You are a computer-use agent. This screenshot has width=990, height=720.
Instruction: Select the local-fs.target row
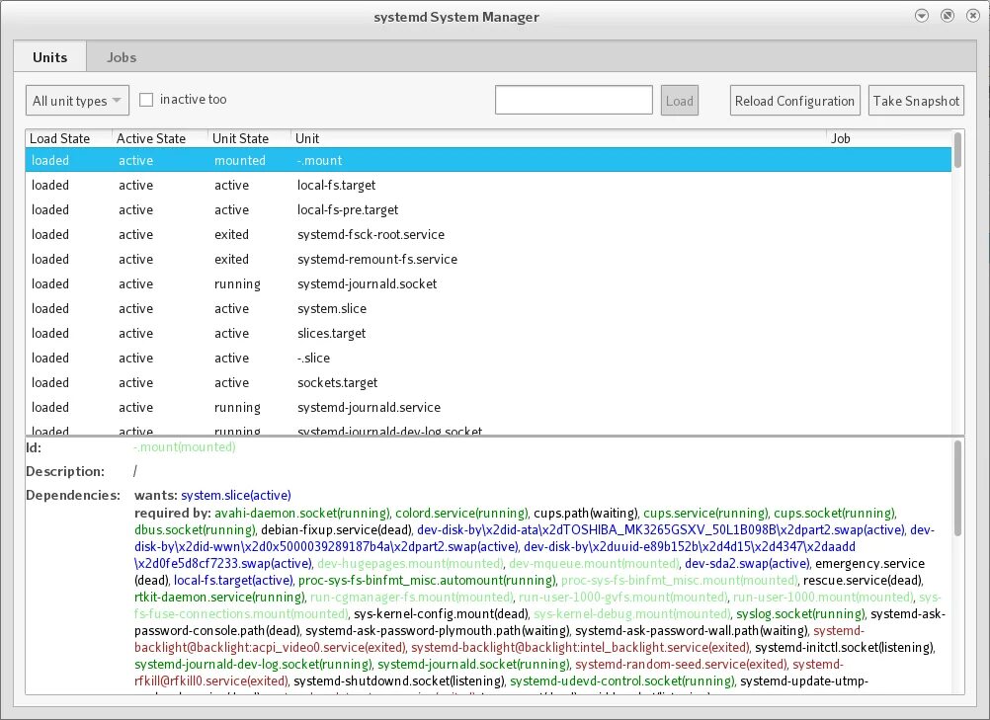488,185
